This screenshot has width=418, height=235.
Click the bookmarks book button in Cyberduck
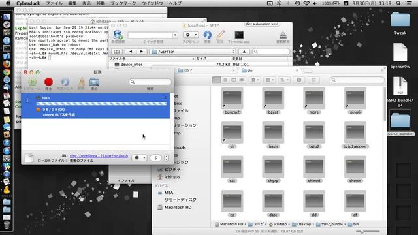[117, 52]
